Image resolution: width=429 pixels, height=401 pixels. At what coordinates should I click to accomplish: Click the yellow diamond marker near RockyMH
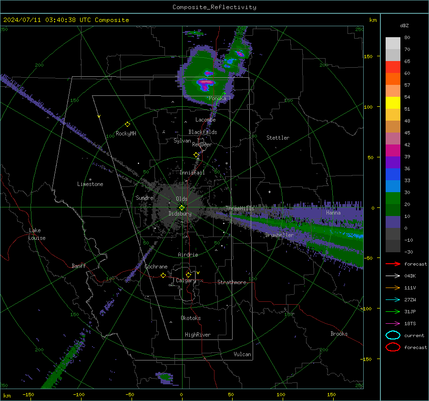(x=127, y=124)
